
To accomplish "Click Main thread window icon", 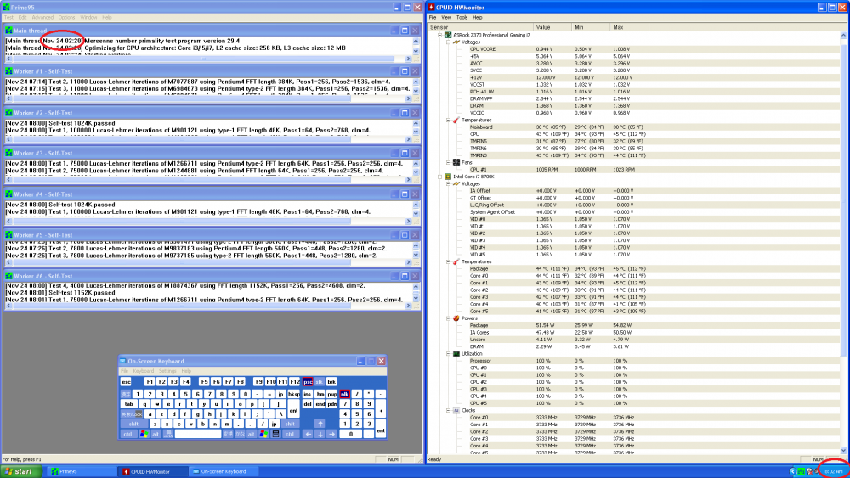I will [x=8, y=31].
